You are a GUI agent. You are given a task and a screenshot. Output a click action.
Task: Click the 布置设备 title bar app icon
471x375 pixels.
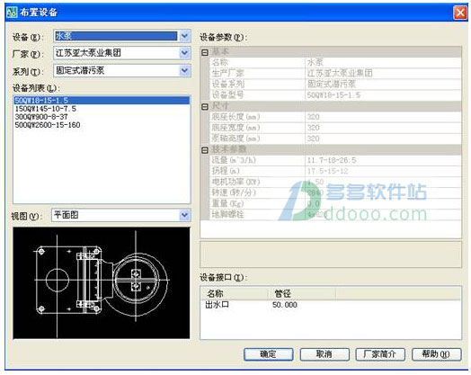[x=12, y=13]
